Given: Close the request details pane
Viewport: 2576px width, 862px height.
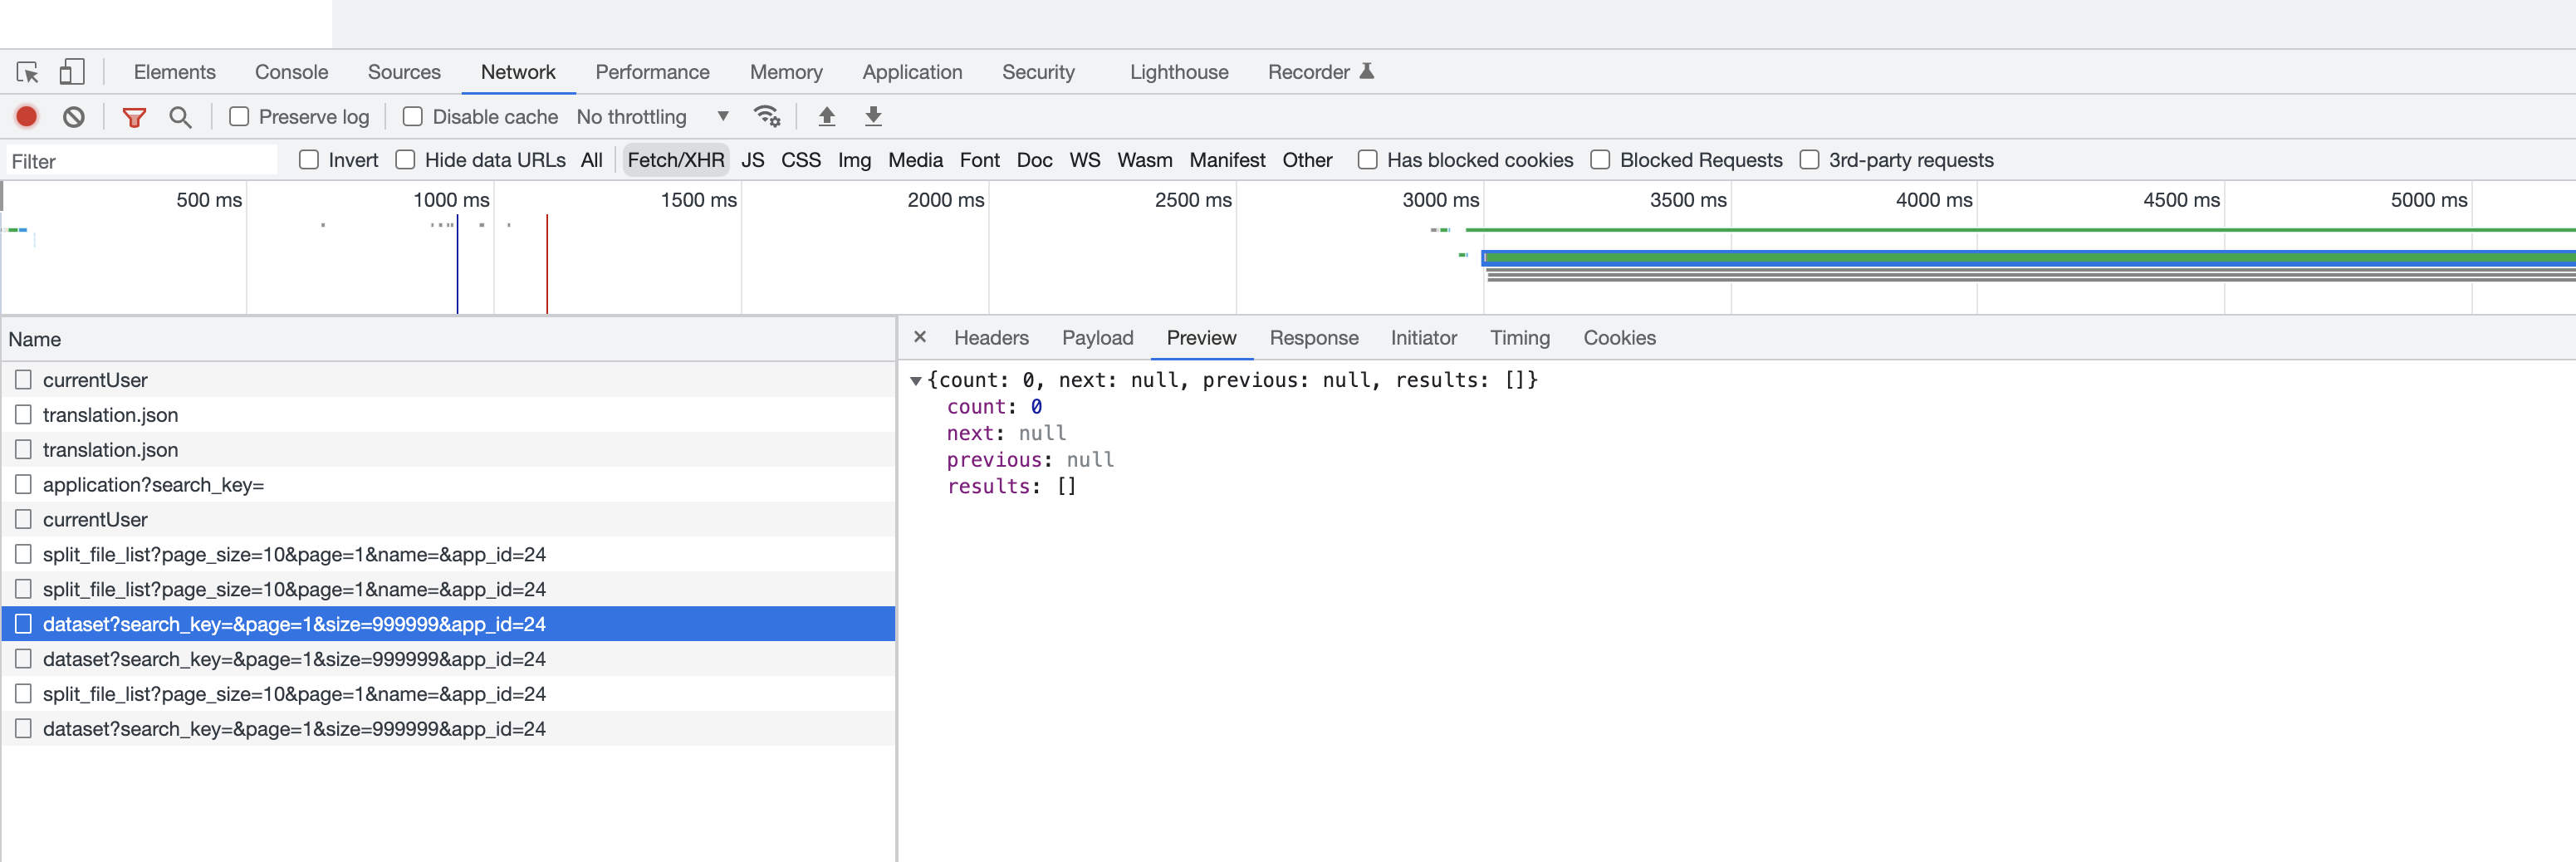Looking at the screenshot, I should click(x=920, y=337).
